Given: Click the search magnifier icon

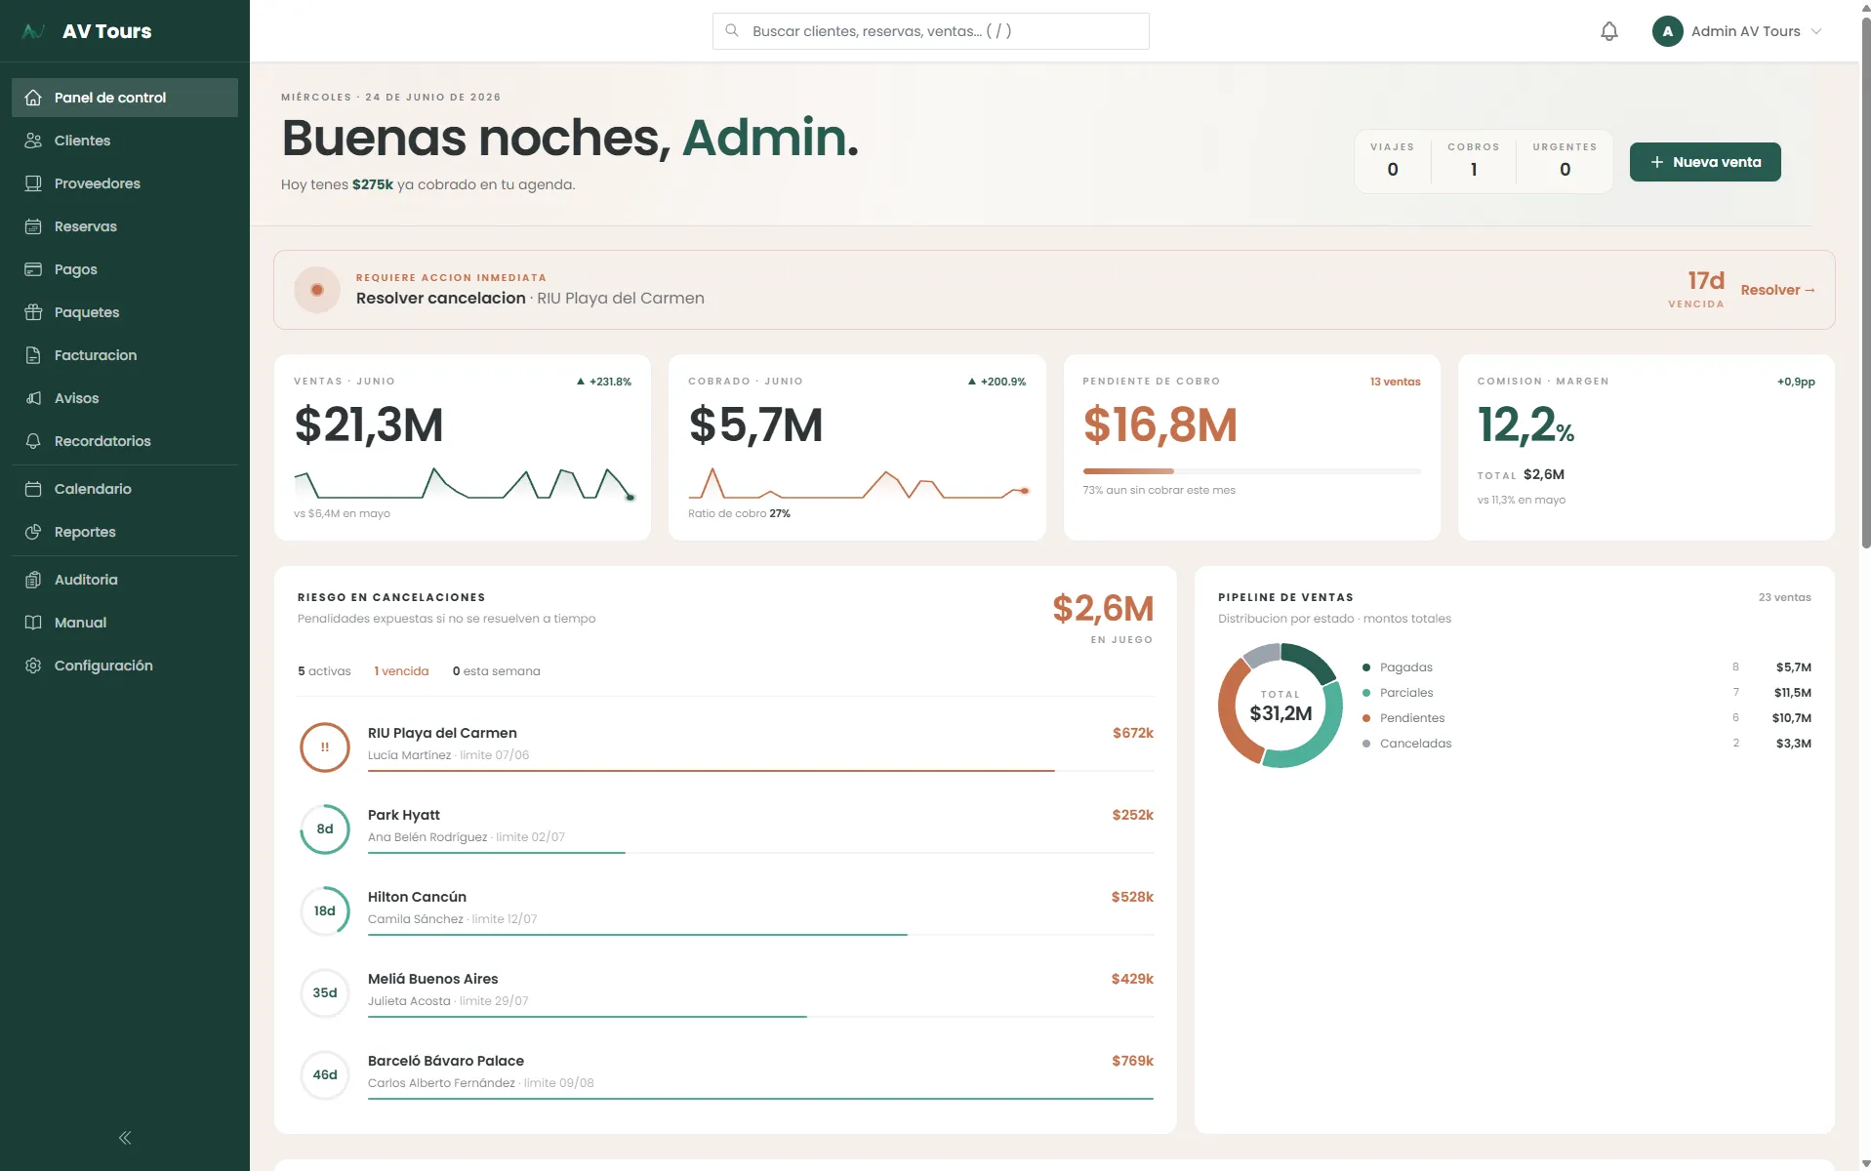Looking at the screenshot, I should 732,31.
